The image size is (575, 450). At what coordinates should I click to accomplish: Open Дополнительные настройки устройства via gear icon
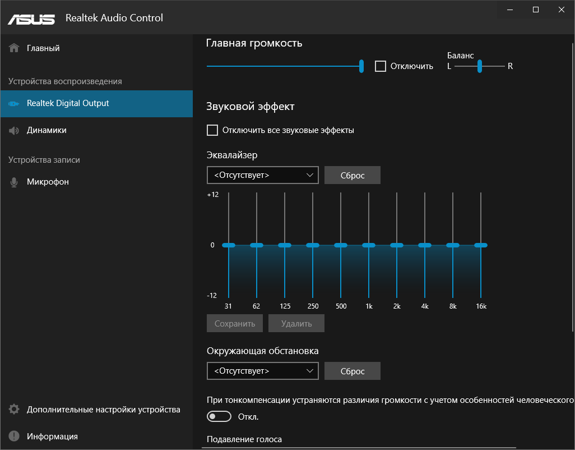coord(13,410)
